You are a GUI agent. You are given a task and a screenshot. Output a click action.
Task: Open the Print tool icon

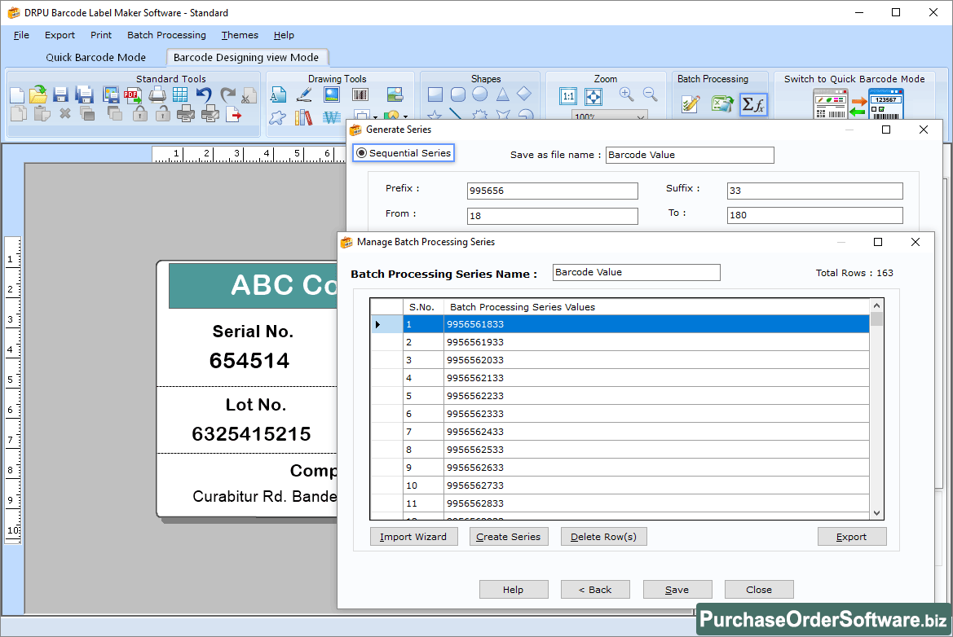[x=157, y=94]
